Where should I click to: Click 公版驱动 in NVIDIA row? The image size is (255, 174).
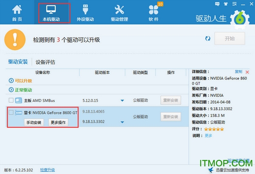(141, 117)
